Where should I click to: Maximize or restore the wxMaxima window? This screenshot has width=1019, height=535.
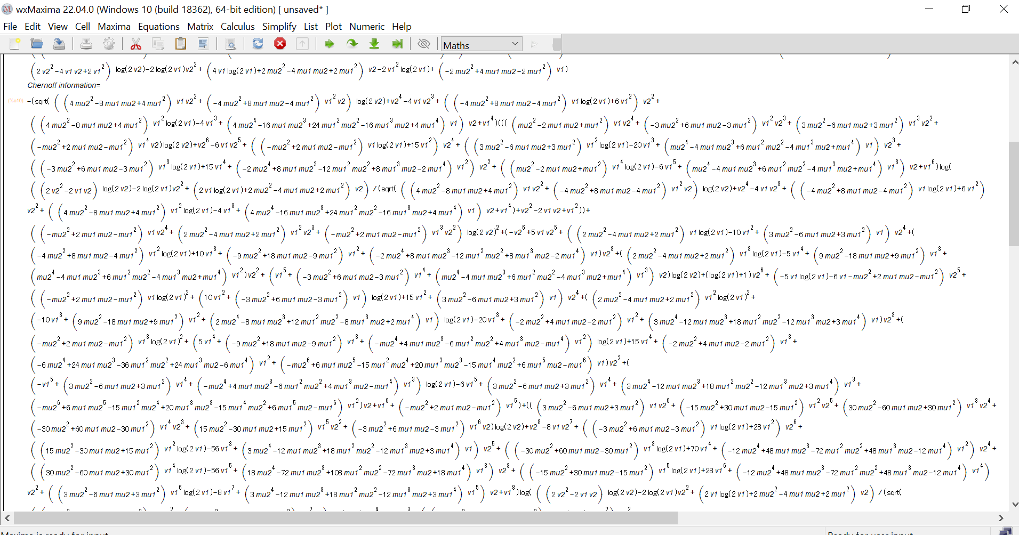click(966, 9)
